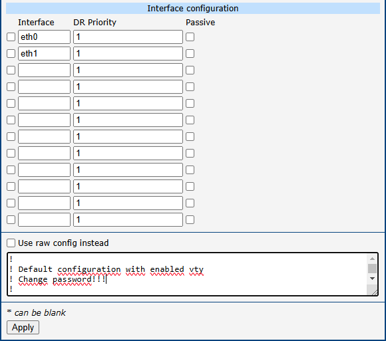Tick the enable checkbox on the third interface row
The width and height of the screenshot is (386, 341).
[x=11, y=70]
